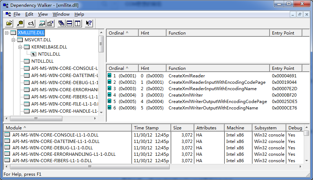
Task: Click the Cascade windows toolbar icon
Action: (x=61, y=24)
